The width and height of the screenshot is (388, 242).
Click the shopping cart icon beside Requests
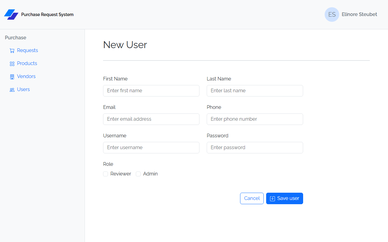pyautogui.click(x=12, y=51)
